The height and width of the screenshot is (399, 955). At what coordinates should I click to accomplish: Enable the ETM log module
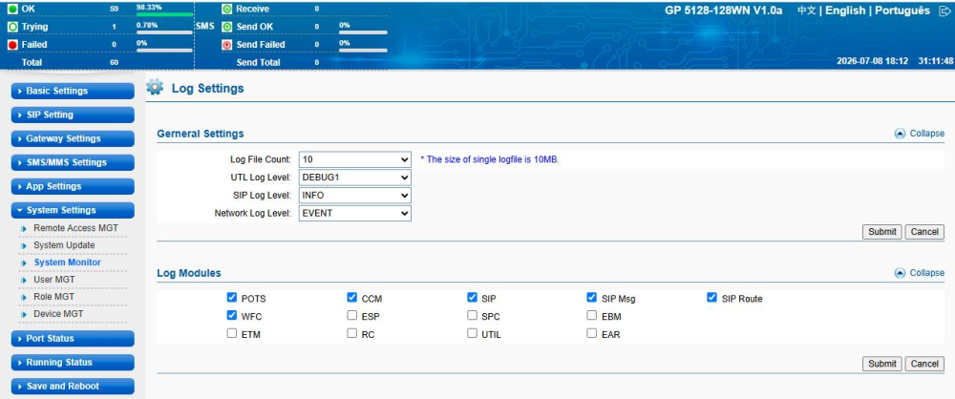pyautogui.click(x=231, y=333)
